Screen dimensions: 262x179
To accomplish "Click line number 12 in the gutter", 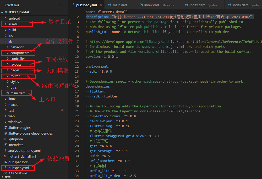I will [77, 66].
